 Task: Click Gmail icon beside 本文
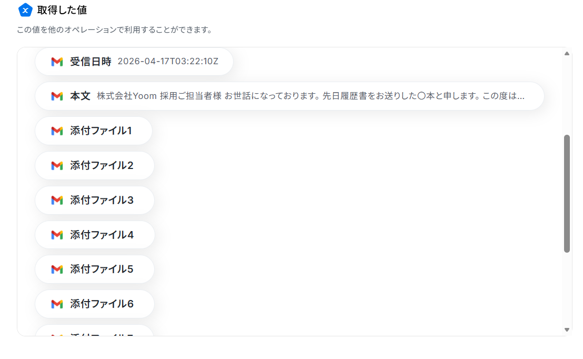57,96
